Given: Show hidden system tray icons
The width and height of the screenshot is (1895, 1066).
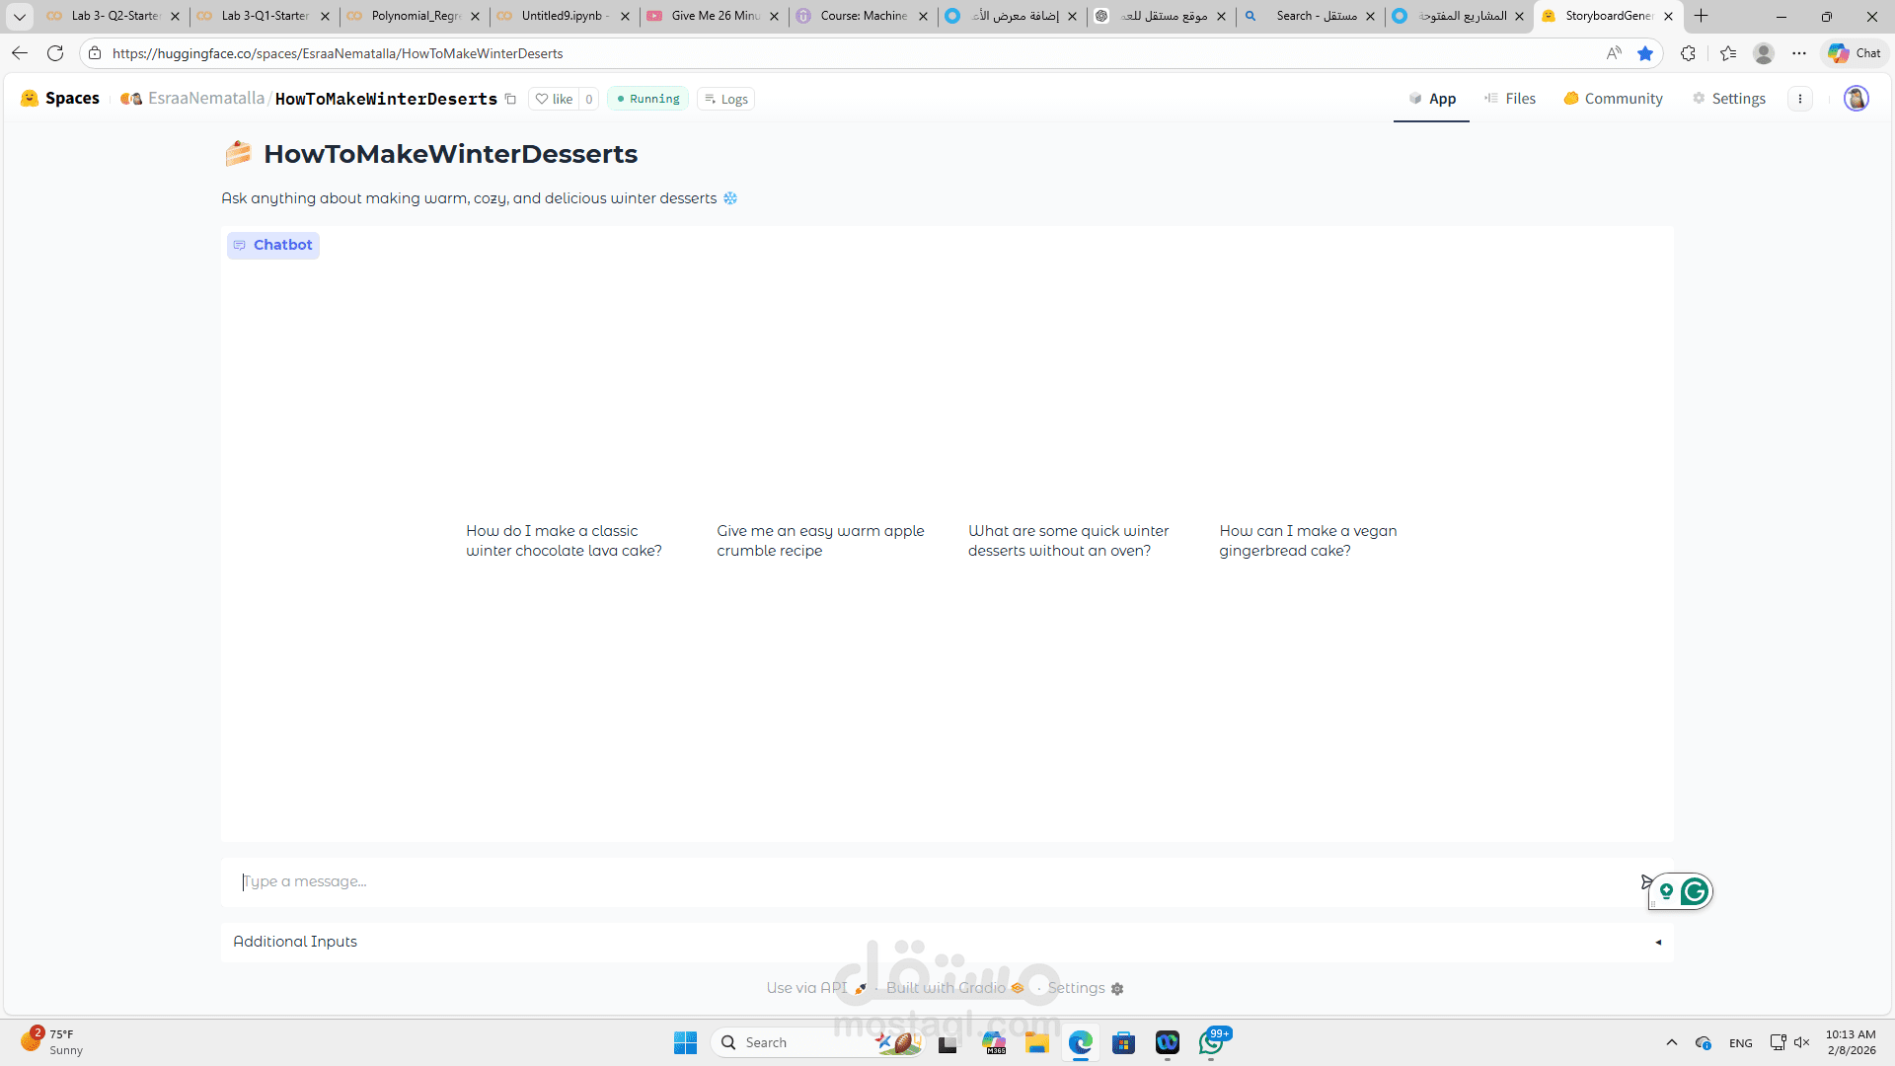Looking at the screenshot, I should [x=1672, y=1042].
